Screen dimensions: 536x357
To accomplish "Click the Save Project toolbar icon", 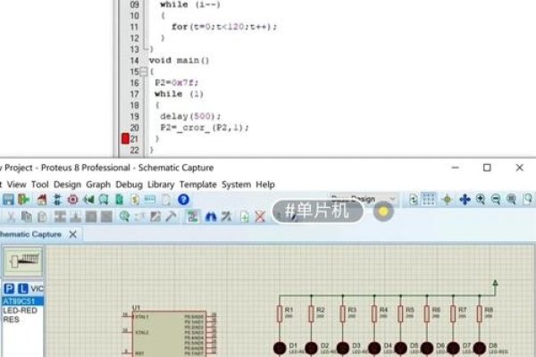I will click(x=8, y=199).
